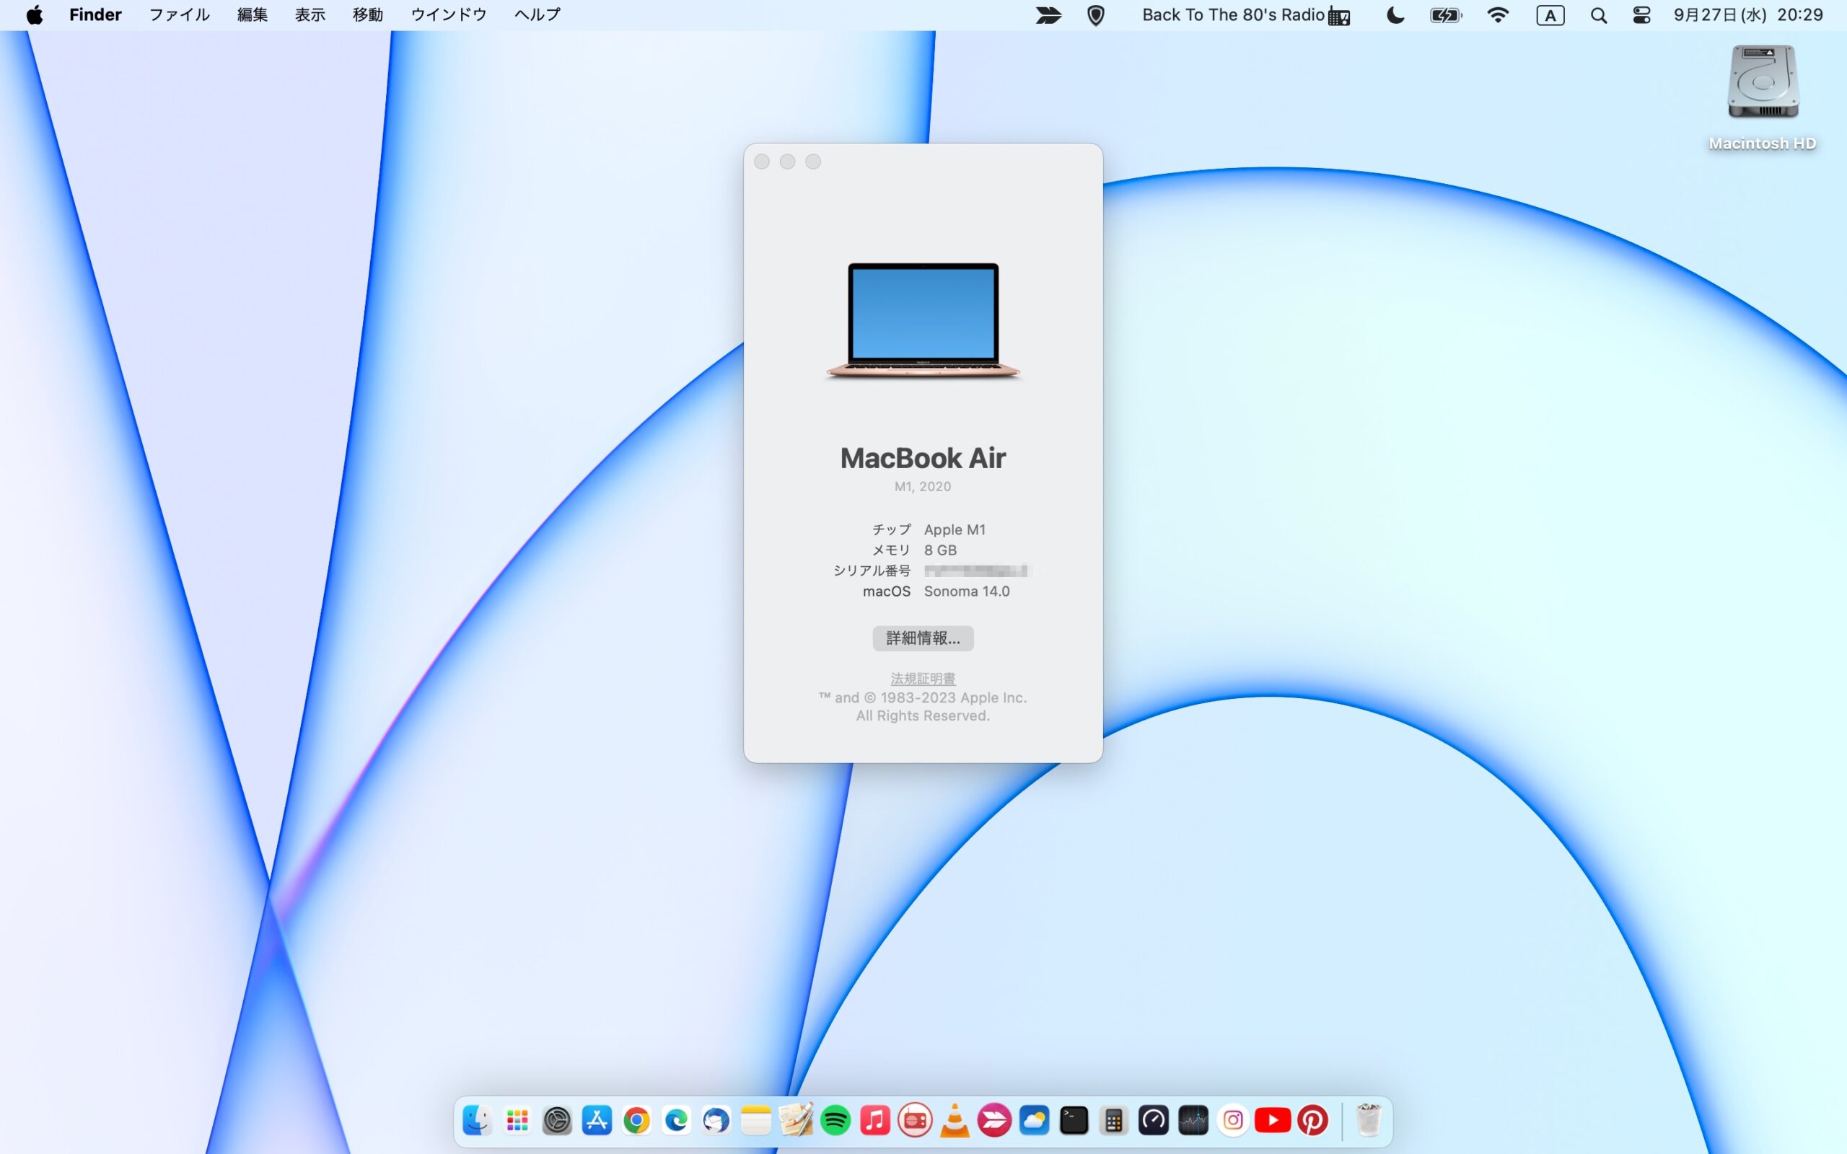
Task: Open the Pages document icon with pen
Action: [x=796, y=1120]
